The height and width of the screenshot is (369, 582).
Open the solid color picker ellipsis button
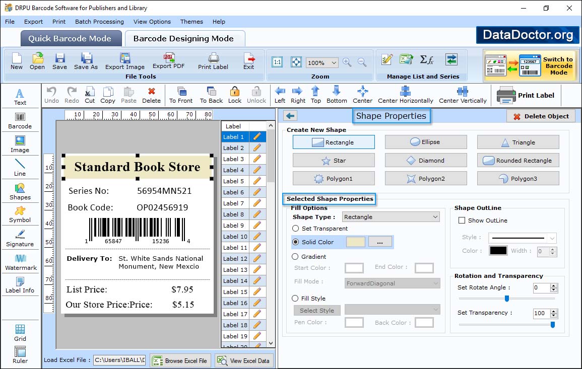pyautogui.click(x=380, y=242)
